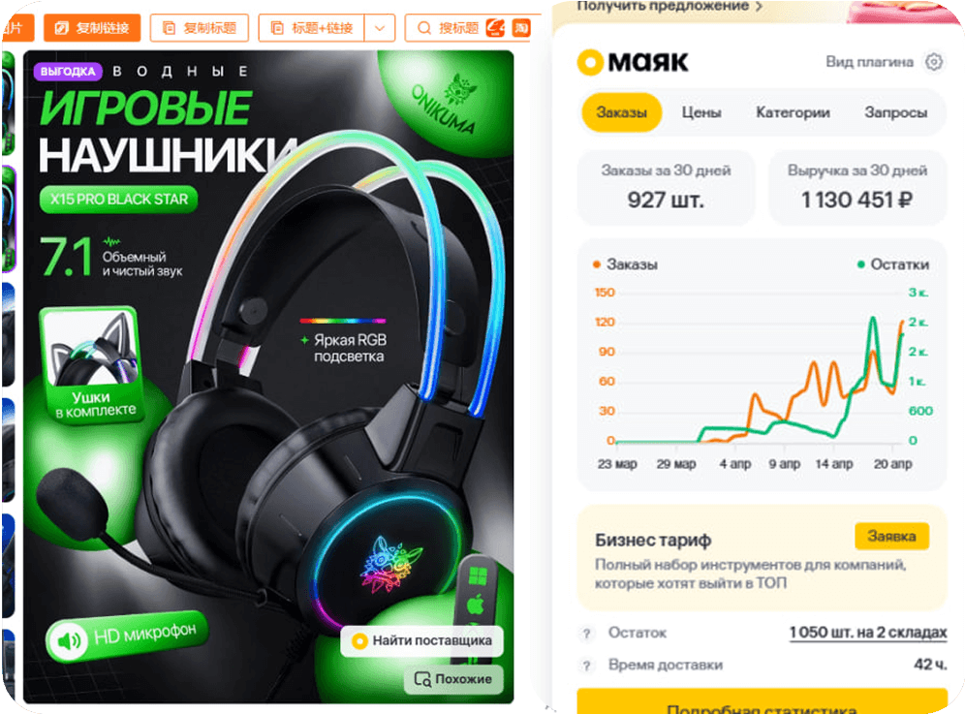
Task: Click the 复制标题 copy title button
Action: click(200, 28)
